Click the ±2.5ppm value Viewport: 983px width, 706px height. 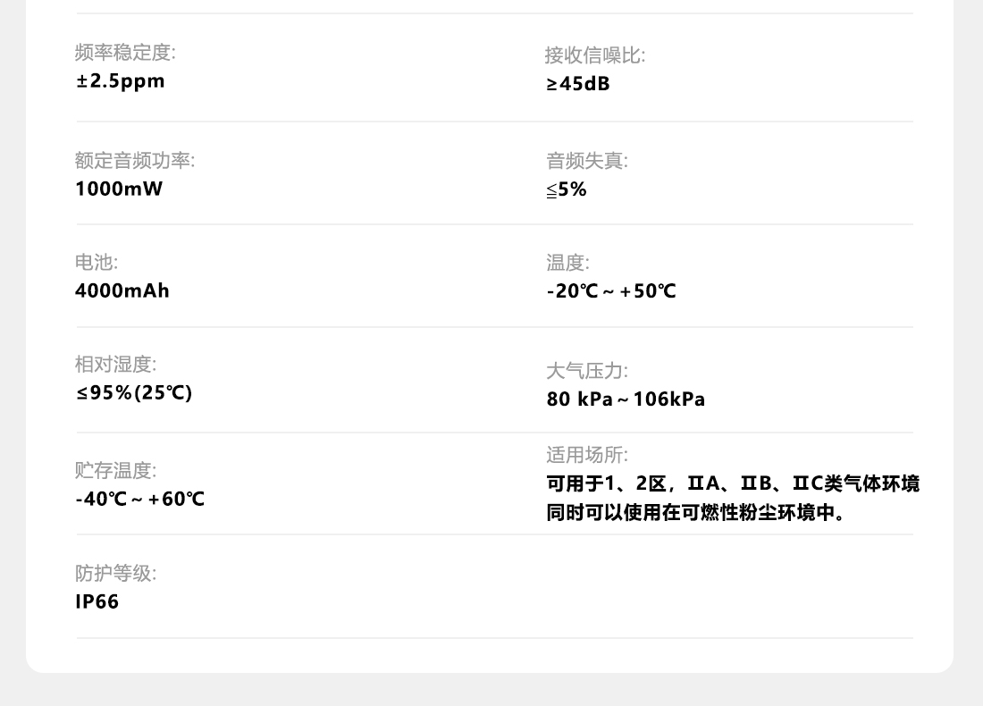click(x=120, y=81)
